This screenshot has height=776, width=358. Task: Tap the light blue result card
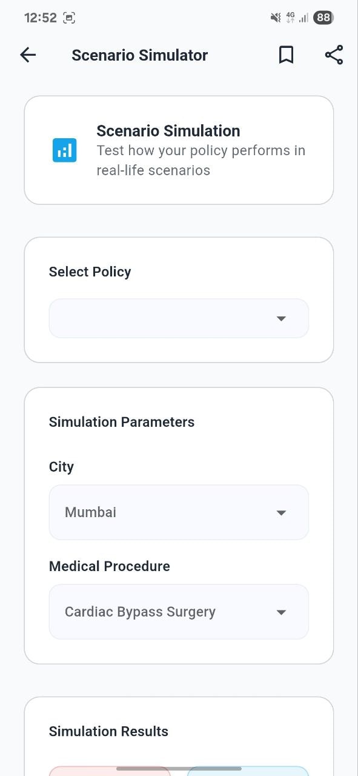248,771
